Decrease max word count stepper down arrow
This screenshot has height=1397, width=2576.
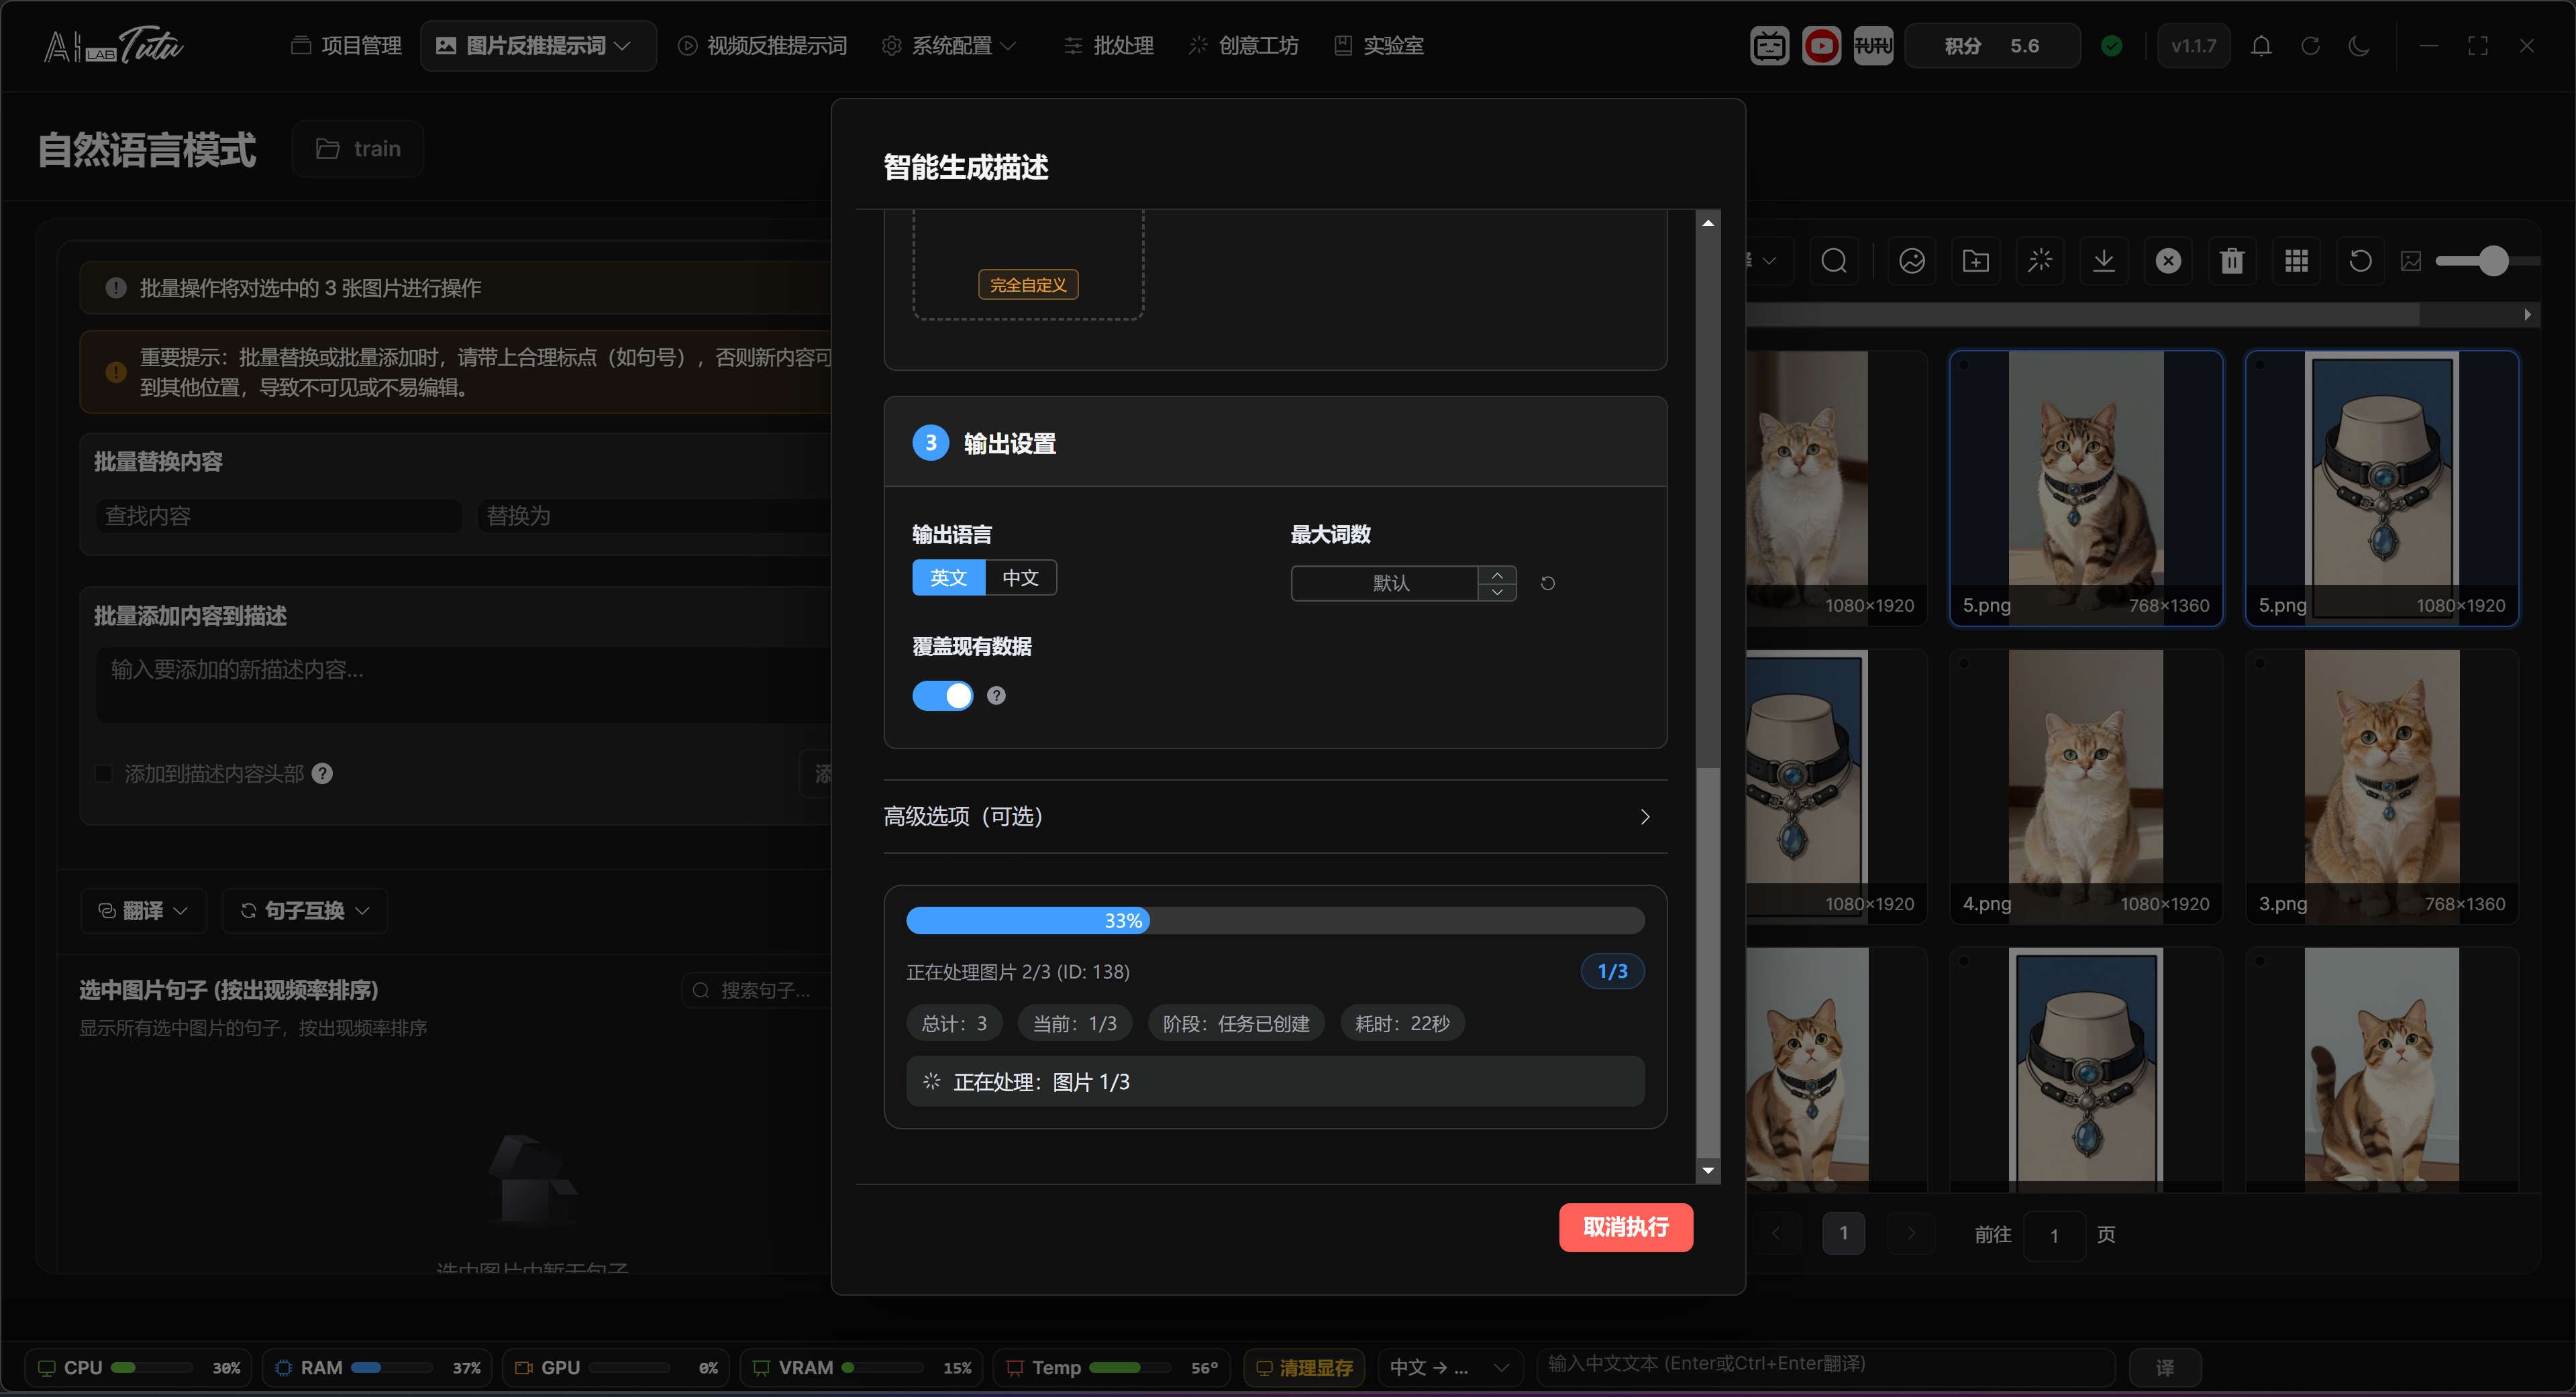coord(1497,592)
